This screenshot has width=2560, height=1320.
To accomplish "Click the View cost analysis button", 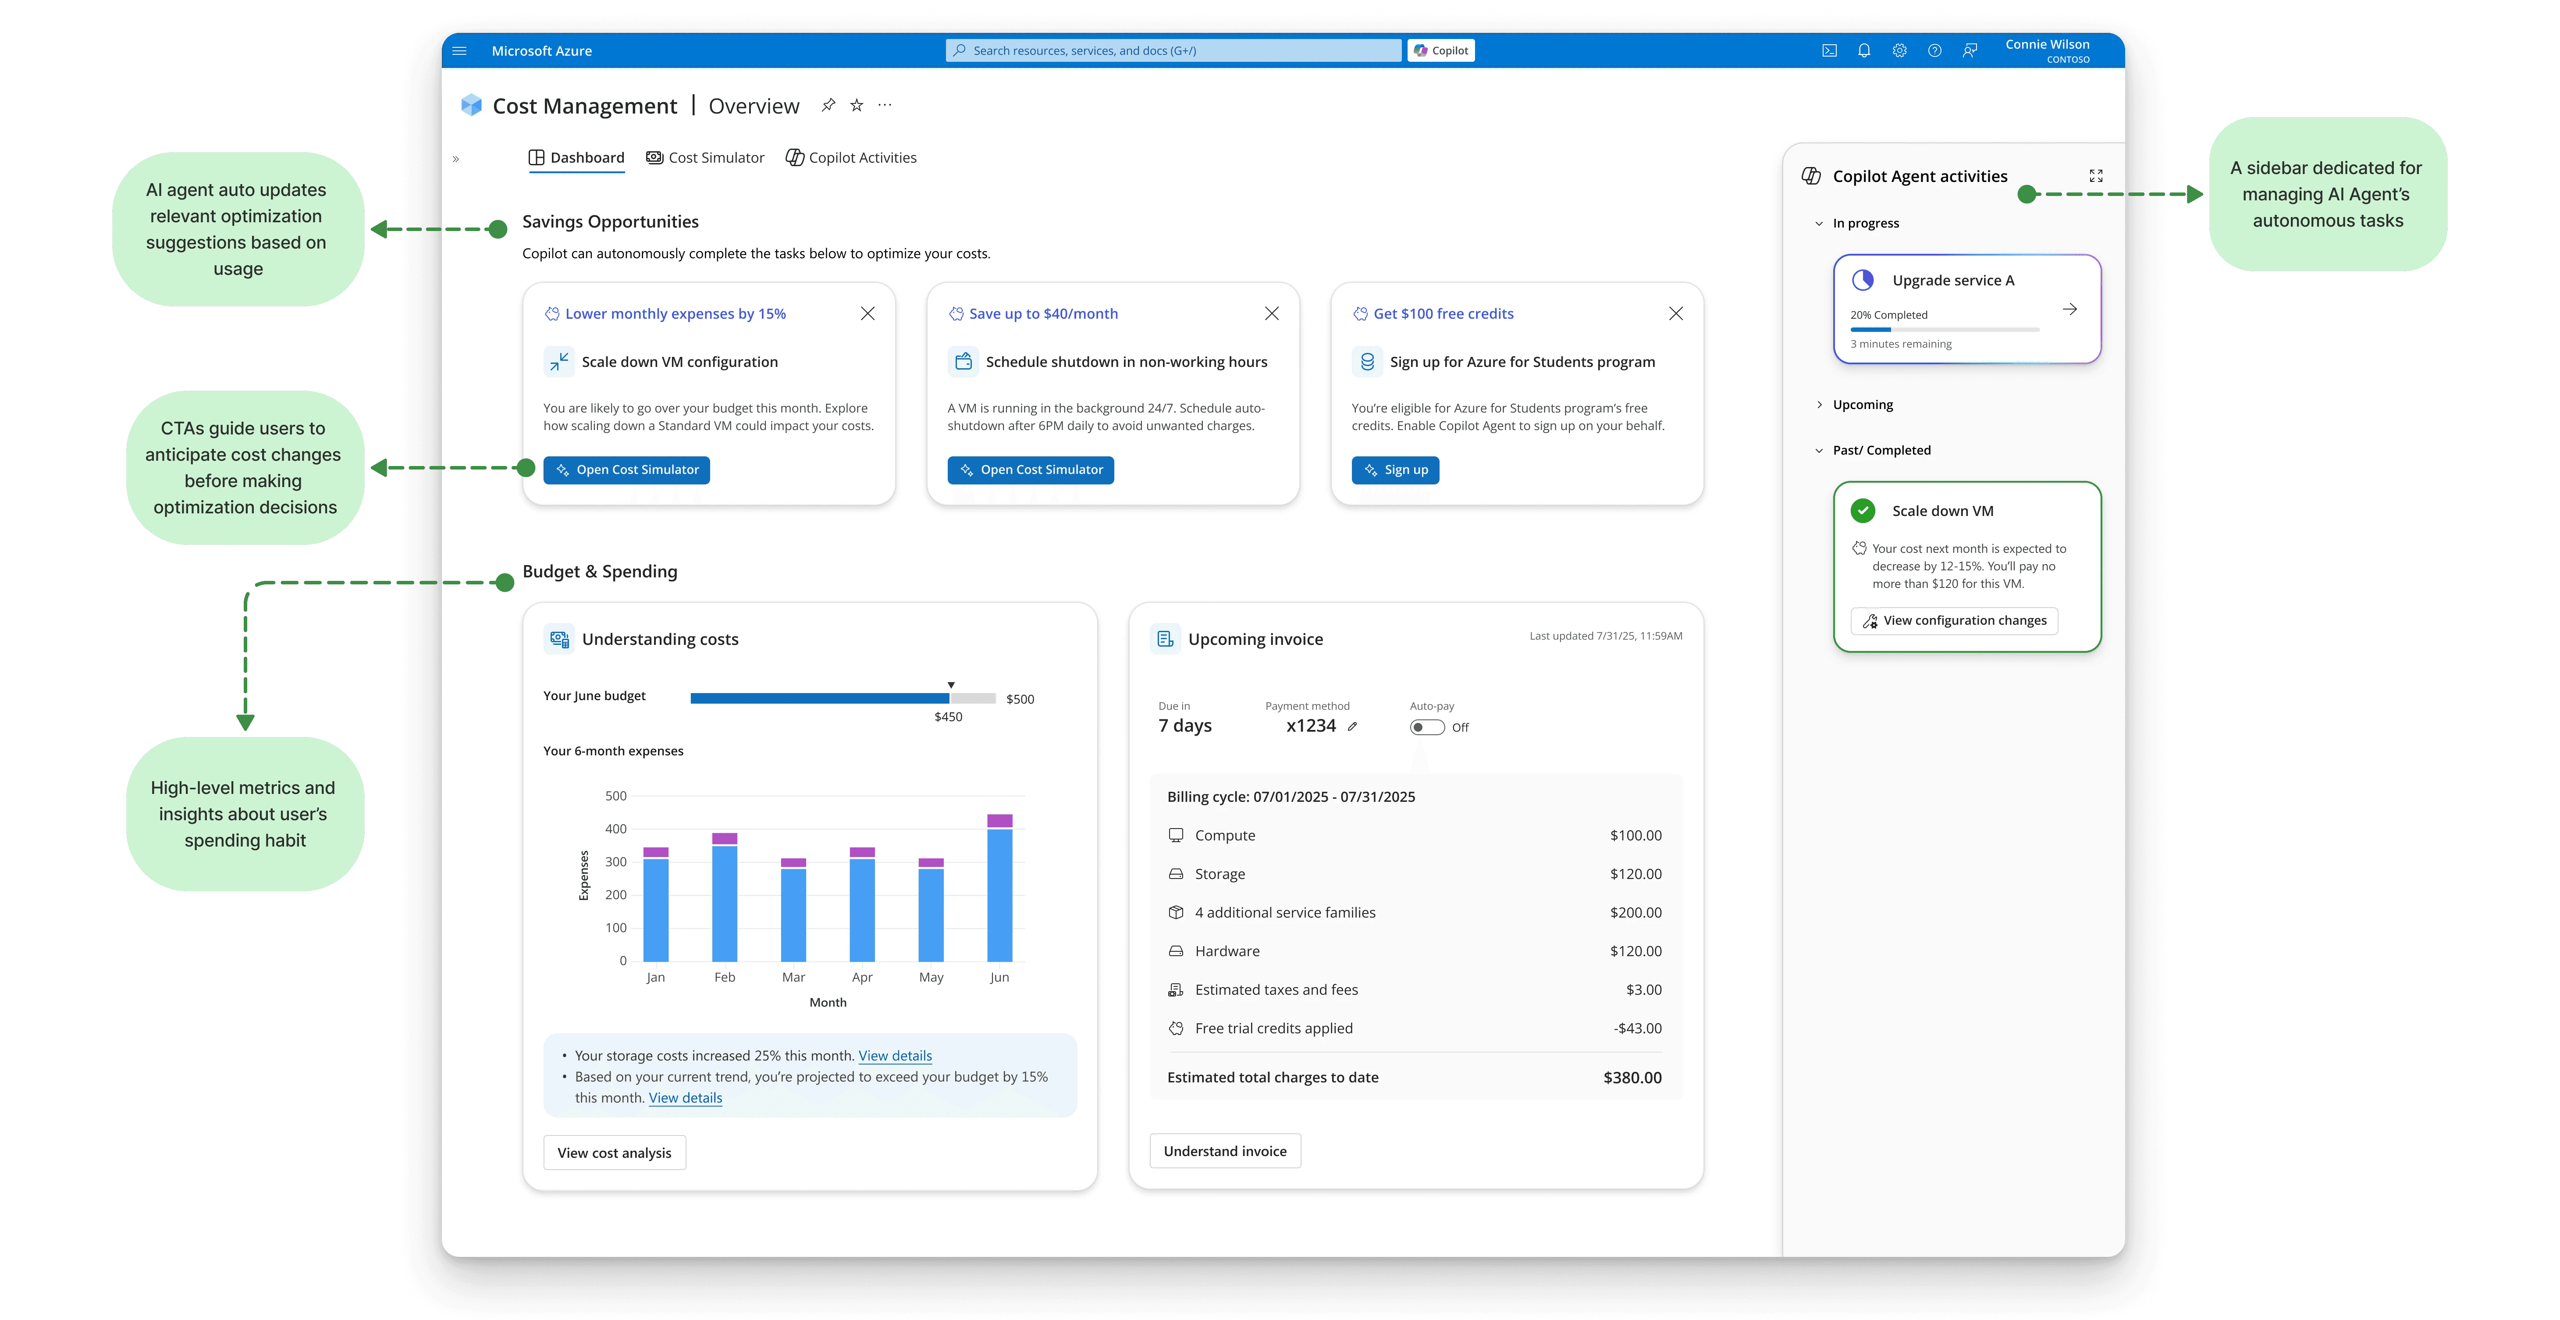I will [614, 1153].
